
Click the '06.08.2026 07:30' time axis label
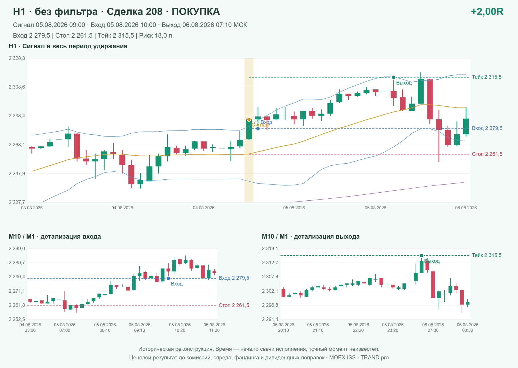pyautogui.click(x=433, y=327)
